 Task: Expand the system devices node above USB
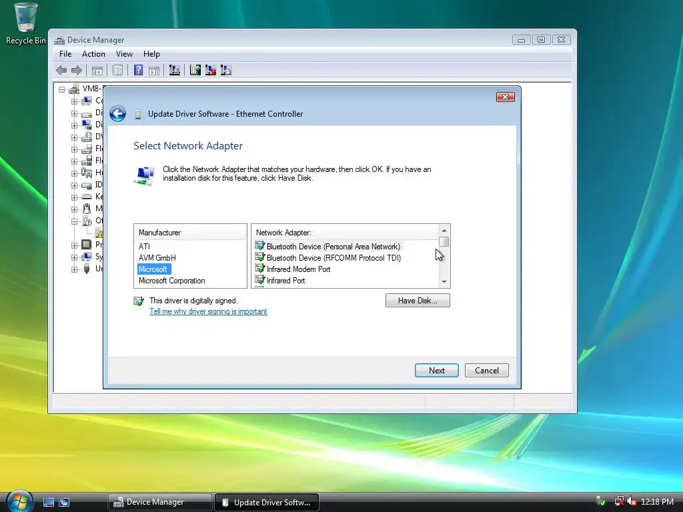[x=74, y=257]
